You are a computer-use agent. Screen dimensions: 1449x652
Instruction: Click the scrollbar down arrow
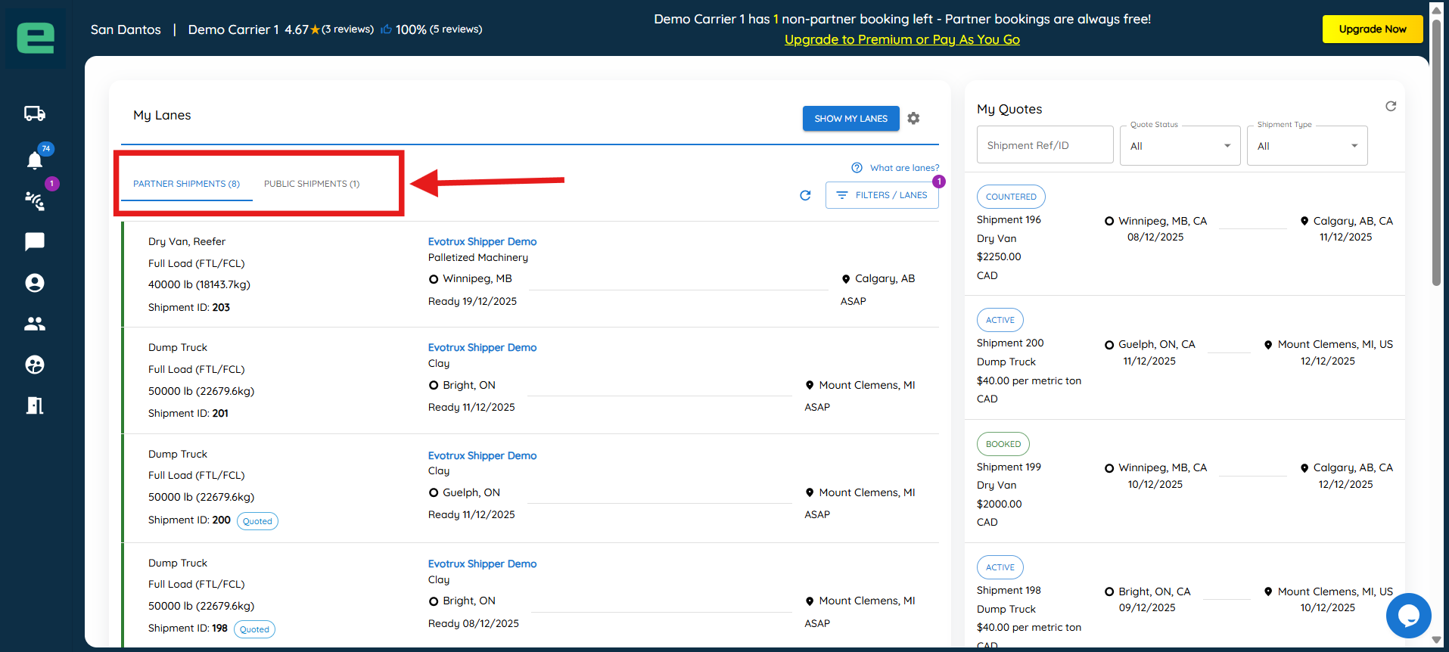(x=1436, y=641)
